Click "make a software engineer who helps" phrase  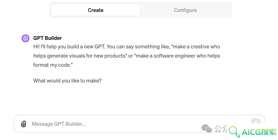coord(178,56)
